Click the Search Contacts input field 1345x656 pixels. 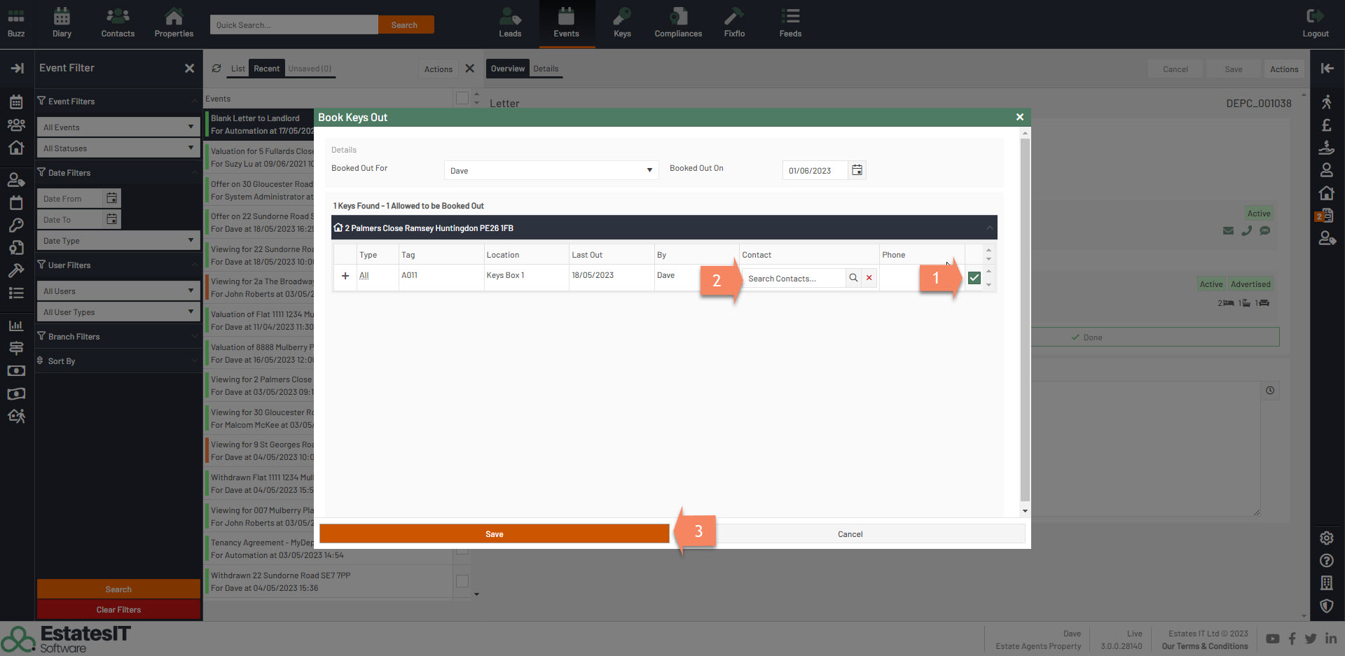point(793,279)
